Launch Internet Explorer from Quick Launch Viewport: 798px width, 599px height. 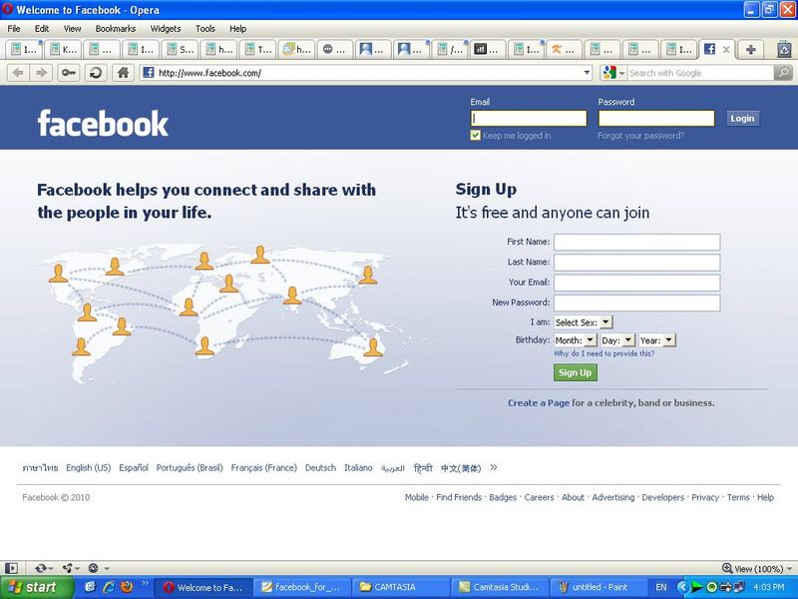point(109,587)
